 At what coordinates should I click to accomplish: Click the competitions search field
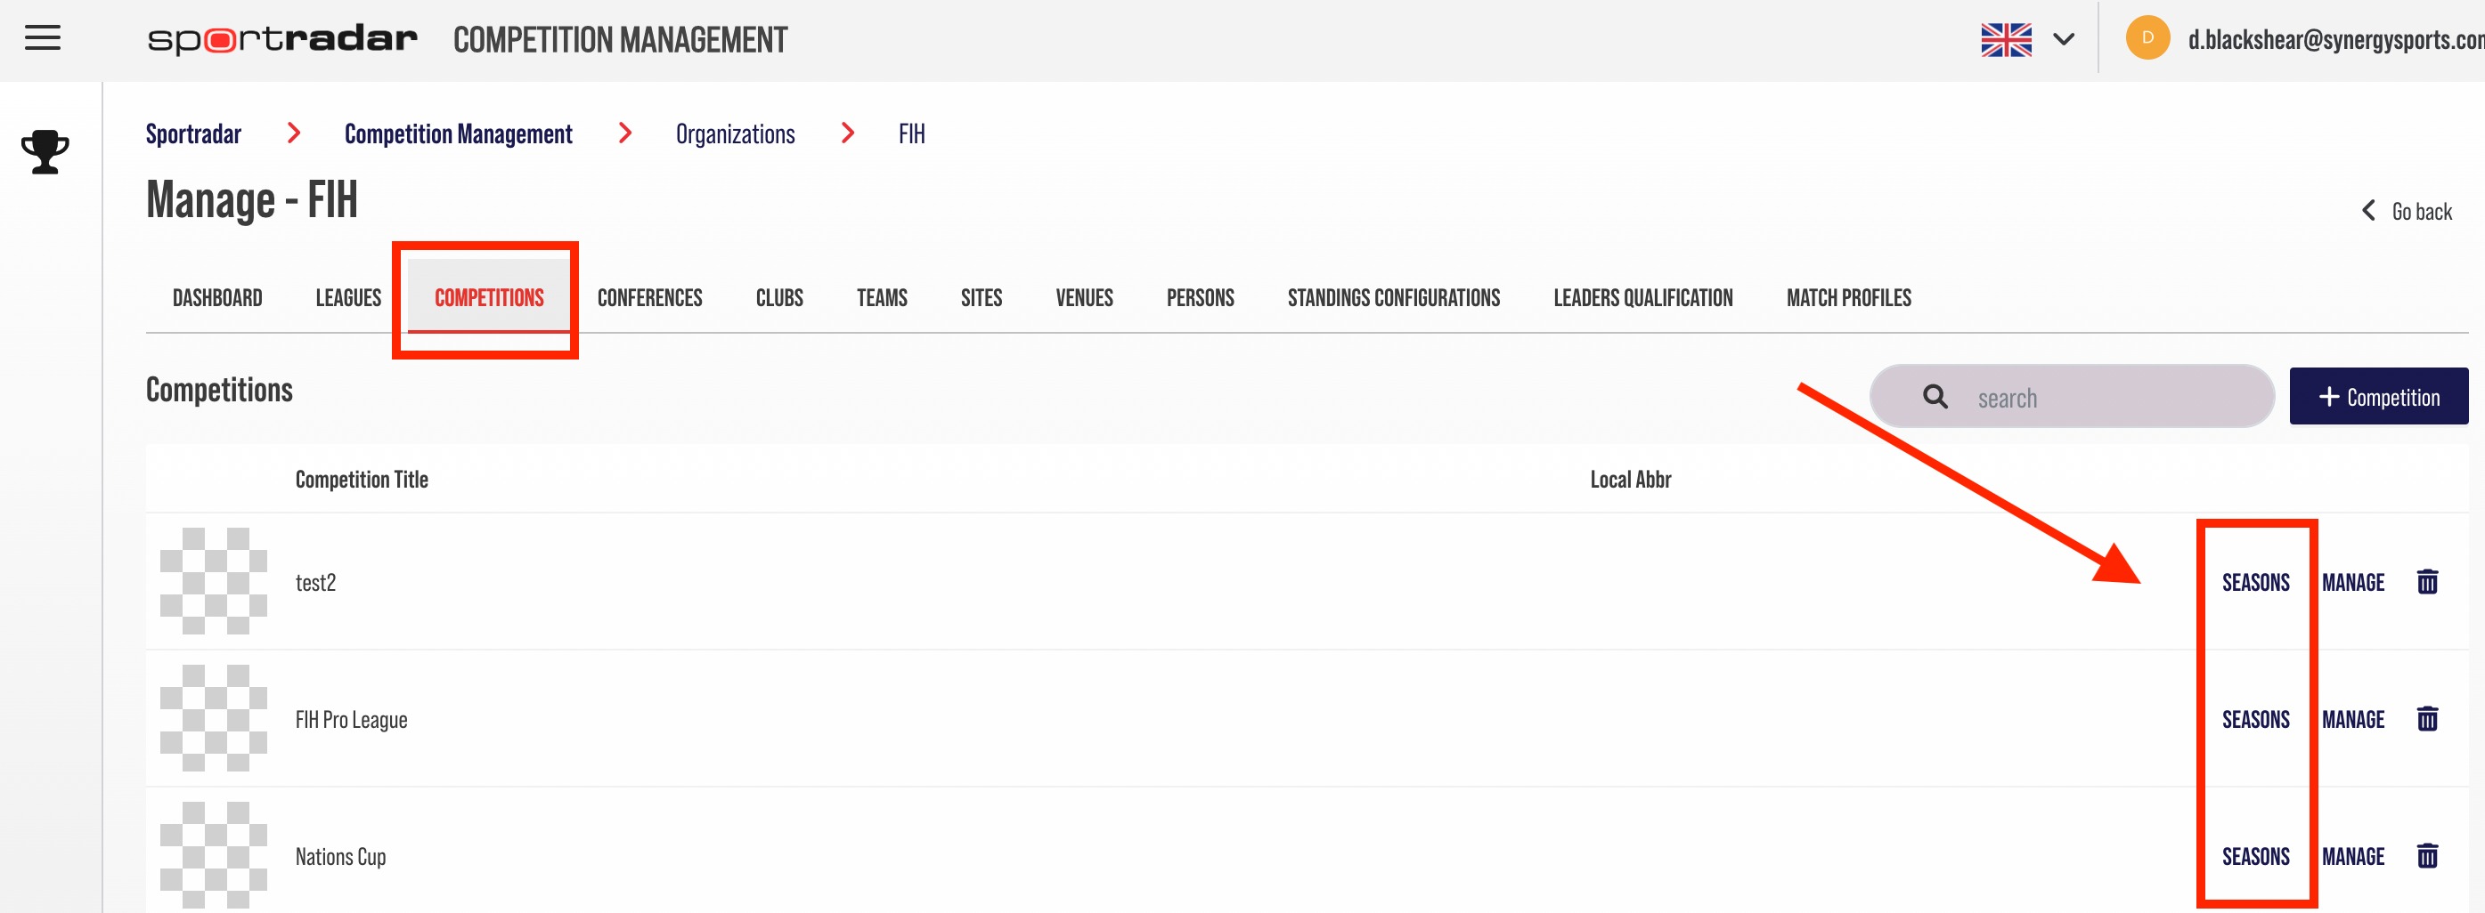(2072, 396)
